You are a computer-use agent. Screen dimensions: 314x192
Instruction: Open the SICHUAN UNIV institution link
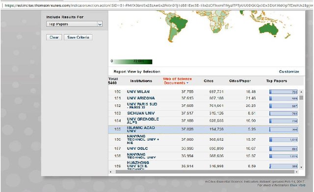click(x=141, y=113)
